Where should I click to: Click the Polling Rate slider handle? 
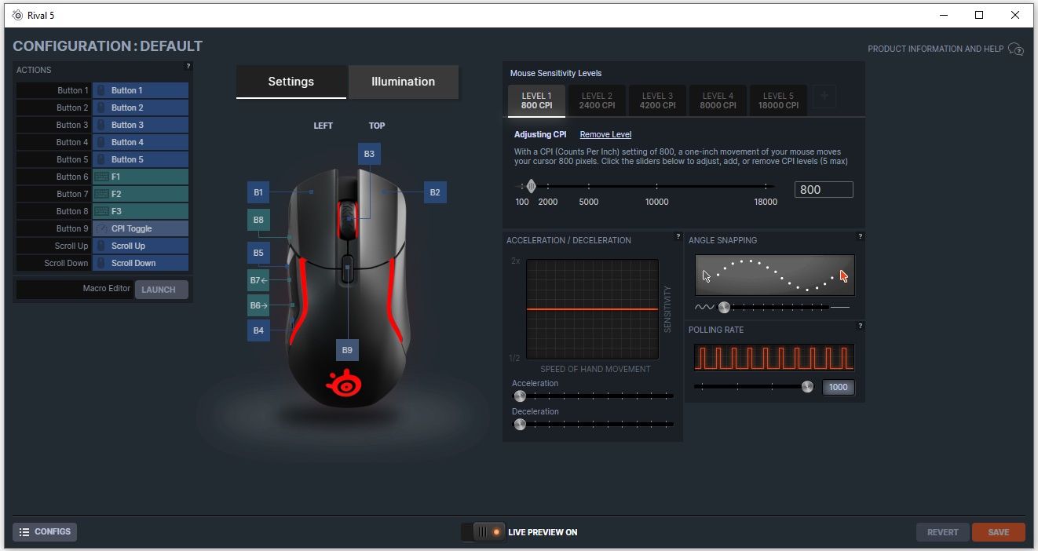[x=807, y=386]
